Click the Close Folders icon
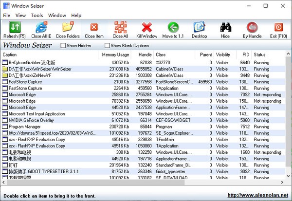Image resolution: width=292 pixels, height=201 pixels. tap(68, 27)
